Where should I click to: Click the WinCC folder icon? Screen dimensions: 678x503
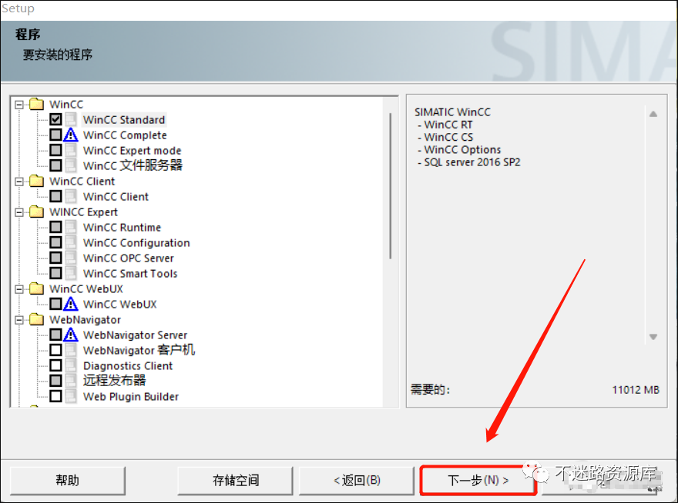tap(37, 104)
